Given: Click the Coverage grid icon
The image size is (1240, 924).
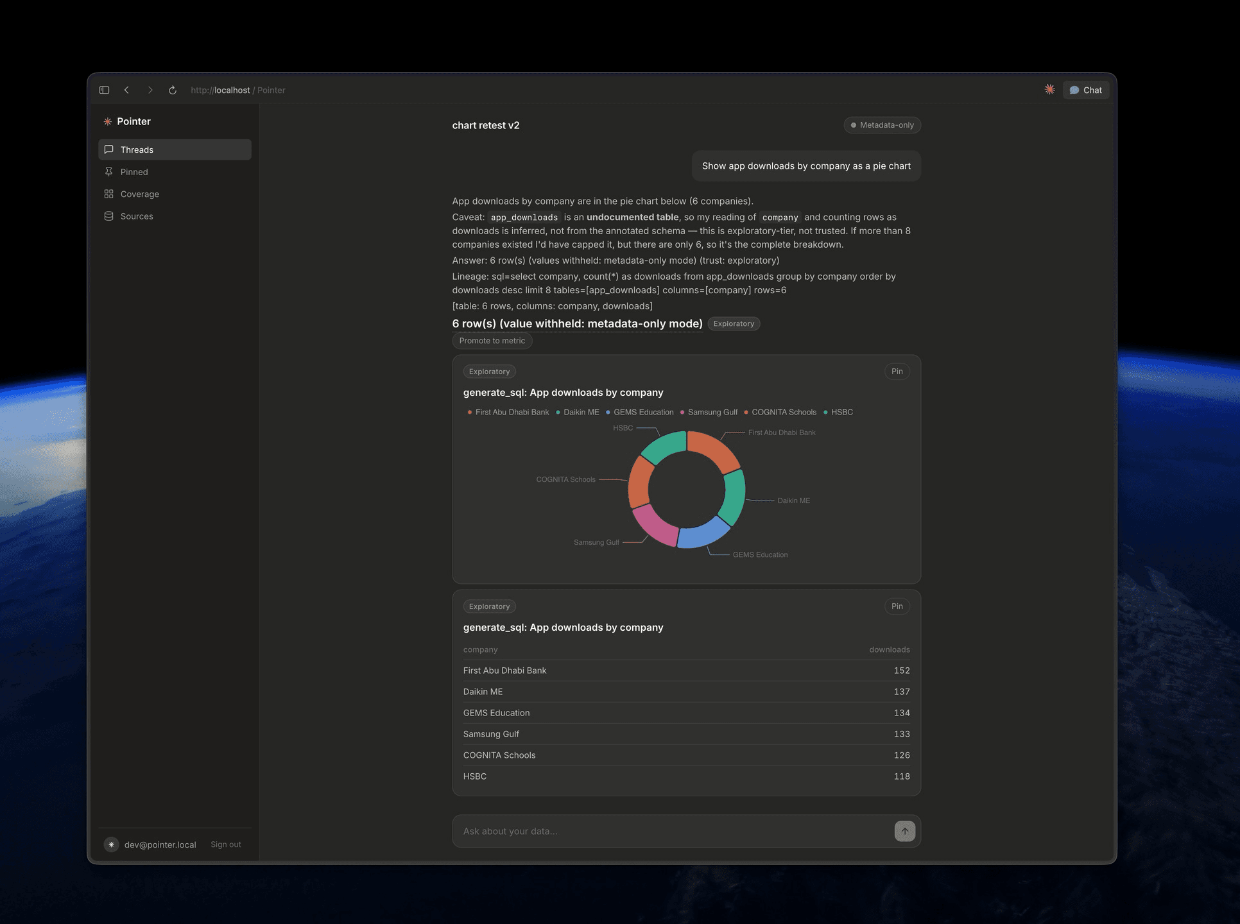Looking at the screenshot, I should point(109,194).
